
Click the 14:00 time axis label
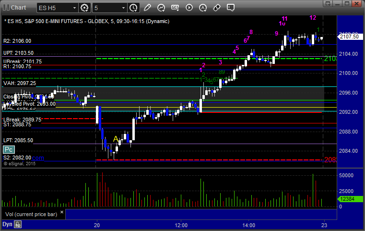pyautogui.click(x=248, y=225)
